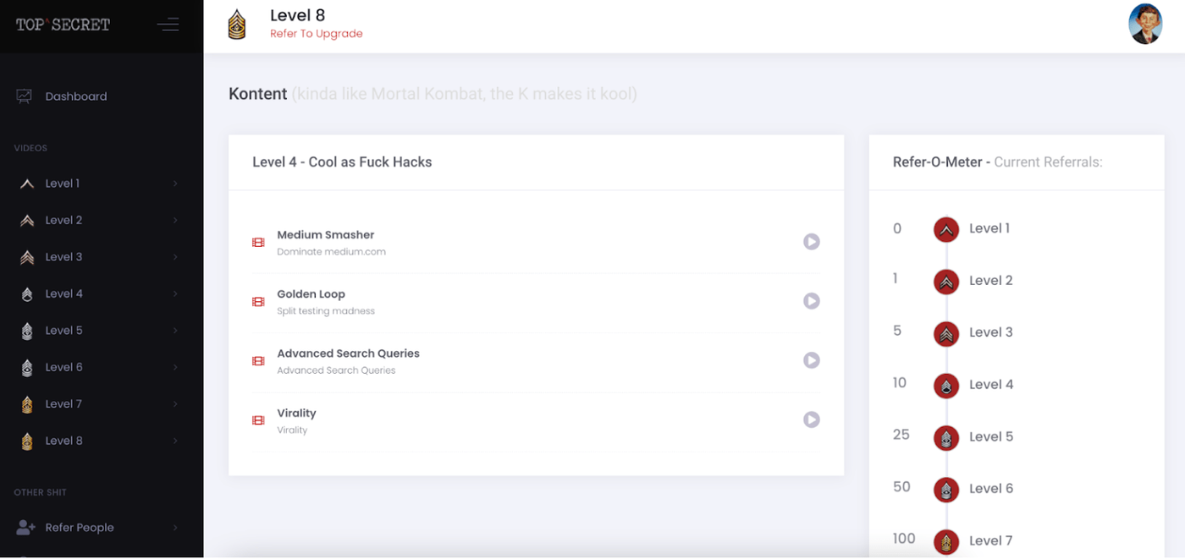
Task: Open the user profile avatar
Action: (1144, 25)
